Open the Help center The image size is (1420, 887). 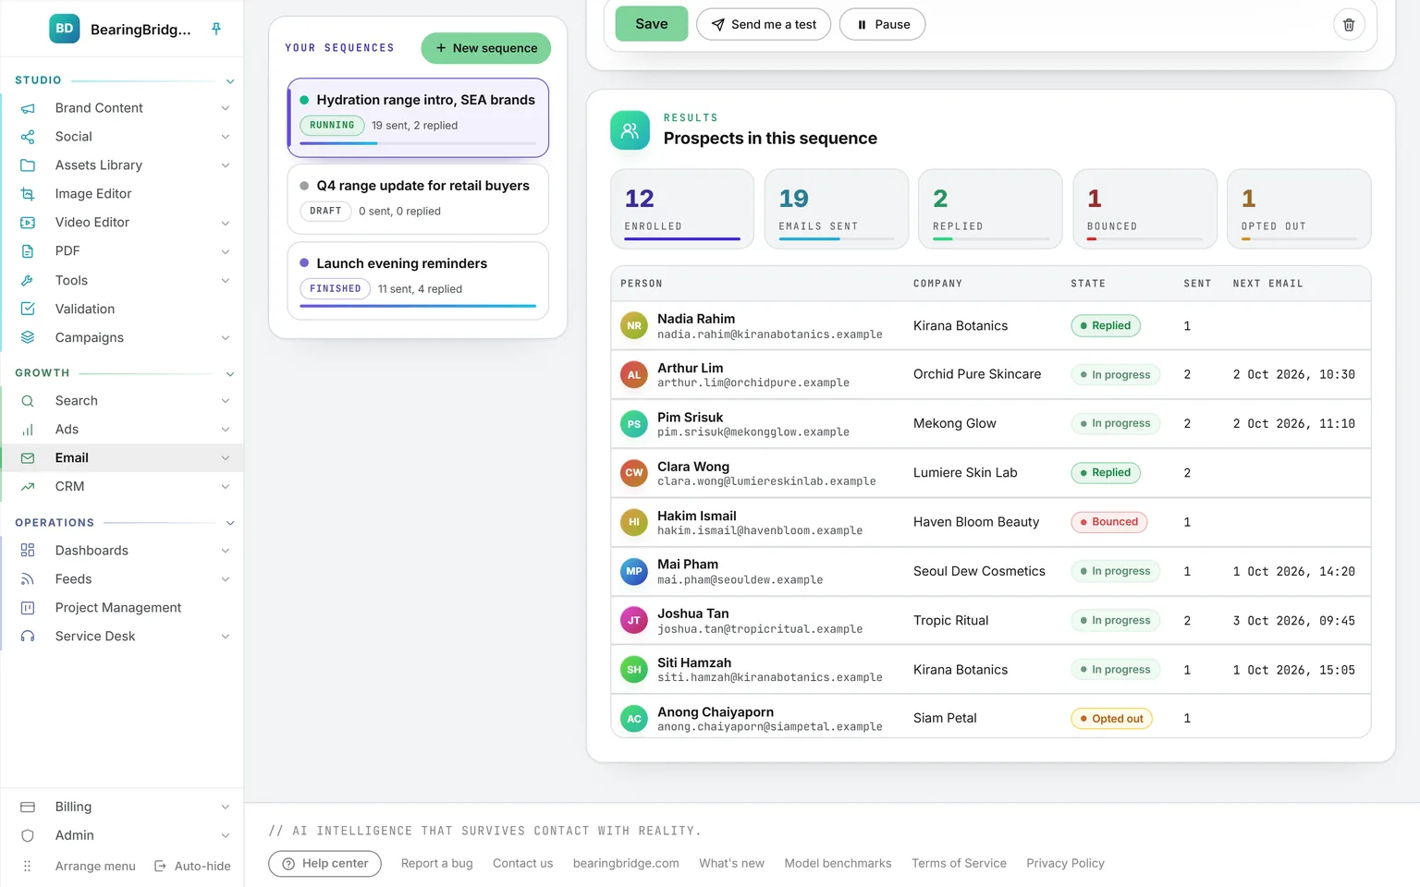pyautogui.click(x=324, y=864)
